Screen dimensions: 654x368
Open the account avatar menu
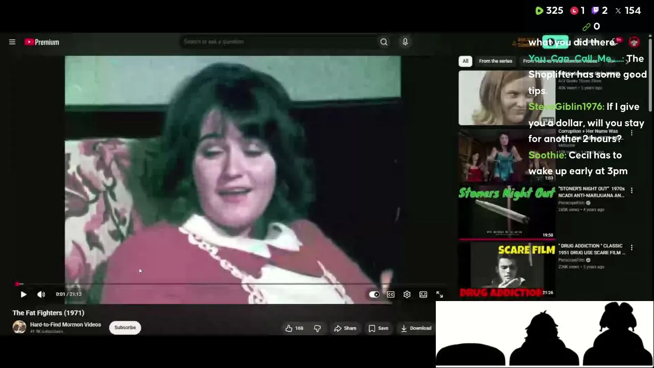(x=634, y=42)
